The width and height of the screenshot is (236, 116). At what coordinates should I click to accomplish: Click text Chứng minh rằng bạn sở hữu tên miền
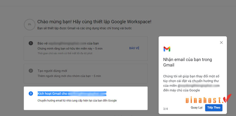(70, 48)
